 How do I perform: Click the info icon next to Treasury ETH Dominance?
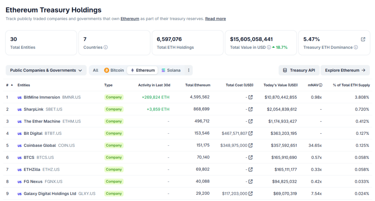coord(356,47)
